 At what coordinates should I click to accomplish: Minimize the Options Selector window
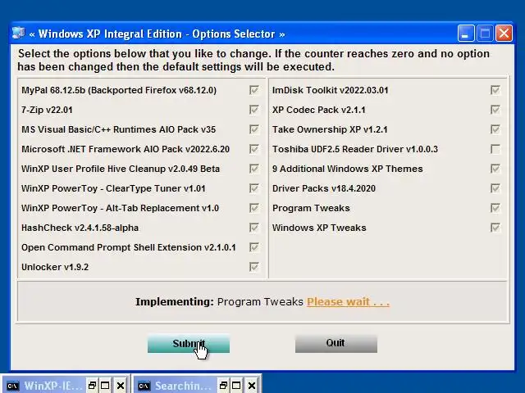pos(466,34)
